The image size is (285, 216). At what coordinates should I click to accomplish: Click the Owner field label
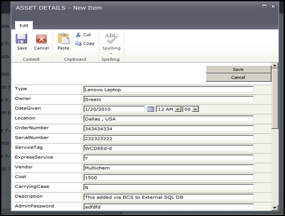coord(23,99)
